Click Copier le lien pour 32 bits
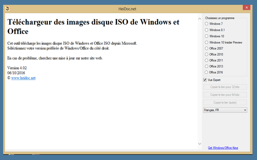 pos(225,87)
